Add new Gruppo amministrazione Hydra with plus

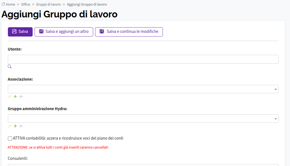(15, 126)
